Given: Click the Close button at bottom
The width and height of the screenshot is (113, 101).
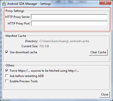Looking at the screenshot, I should pos(104,94).
